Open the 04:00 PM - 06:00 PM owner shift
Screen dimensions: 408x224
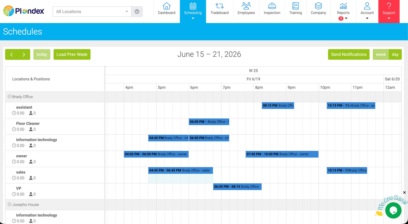pyautogui.click(x=156, y=154)
